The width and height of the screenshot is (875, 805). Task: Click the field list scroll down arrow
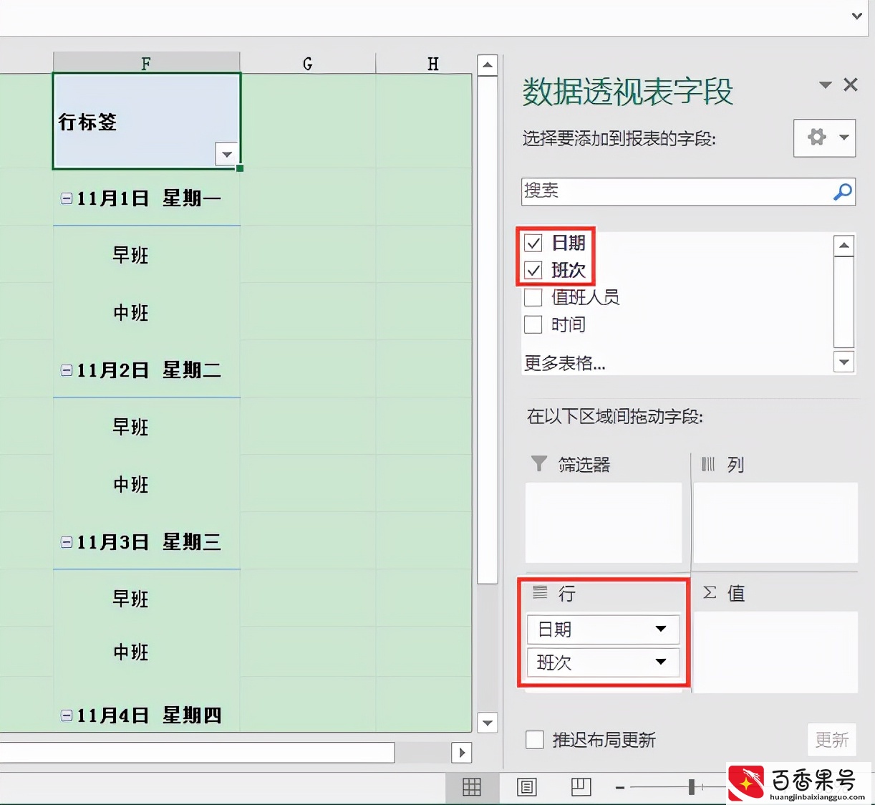[844, 362]
